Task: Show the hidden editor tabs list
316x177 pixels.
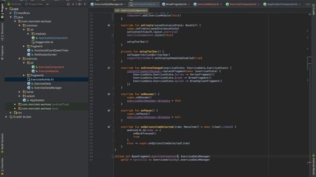Action: pos(308,4)
